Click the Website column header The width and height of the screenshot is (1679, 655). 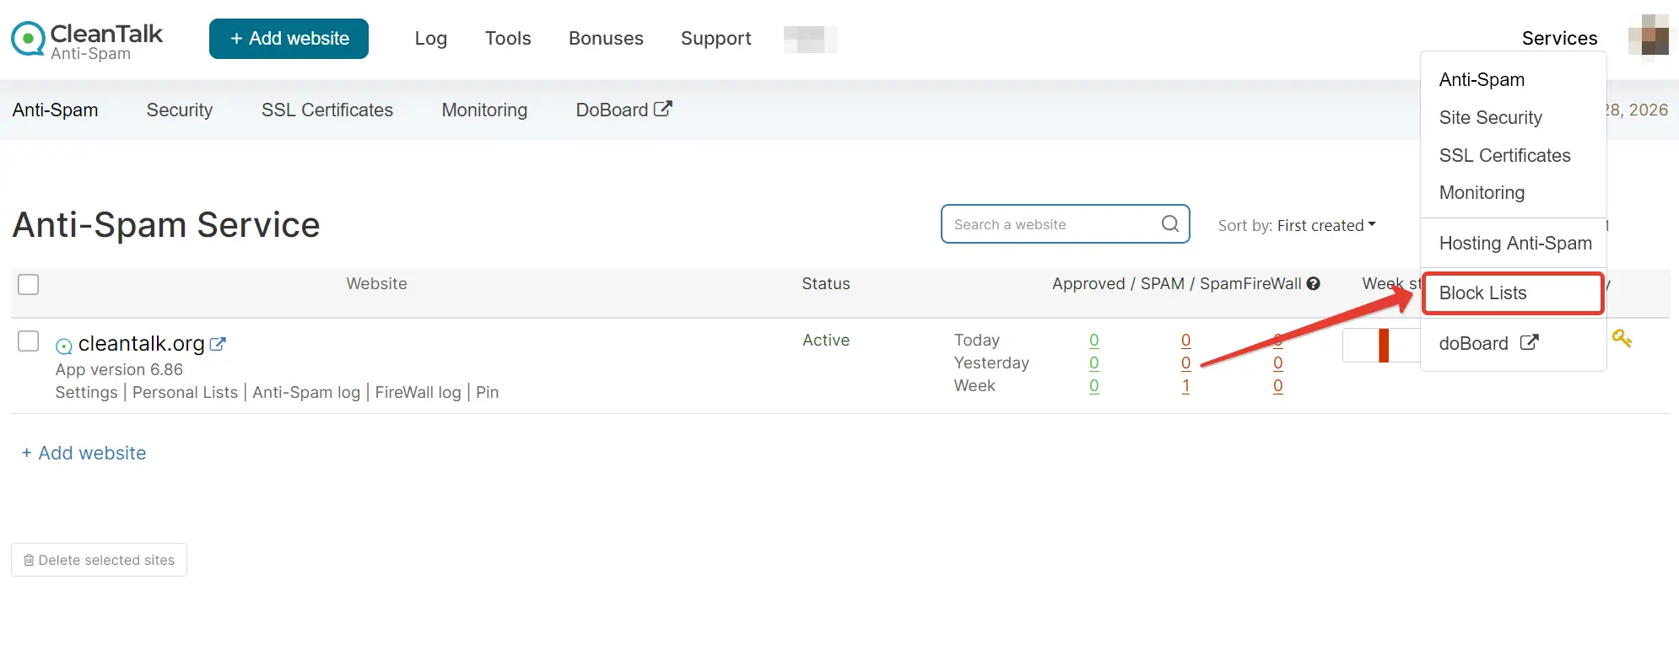(376, 284)
